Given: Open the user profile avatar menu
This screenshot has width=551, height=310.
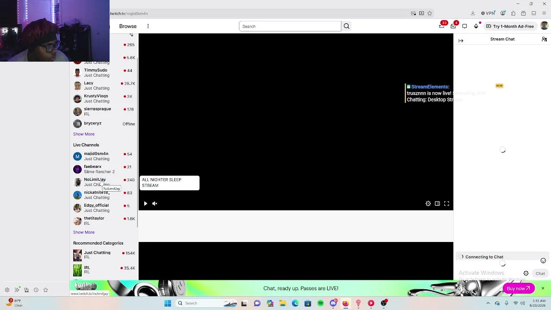Looking at the screenshot, I should [x=544, y=26].
